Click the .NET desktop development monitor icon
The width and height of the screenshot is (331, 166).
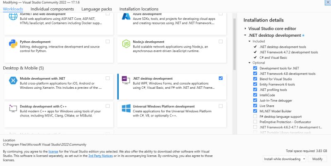point(126,81)
